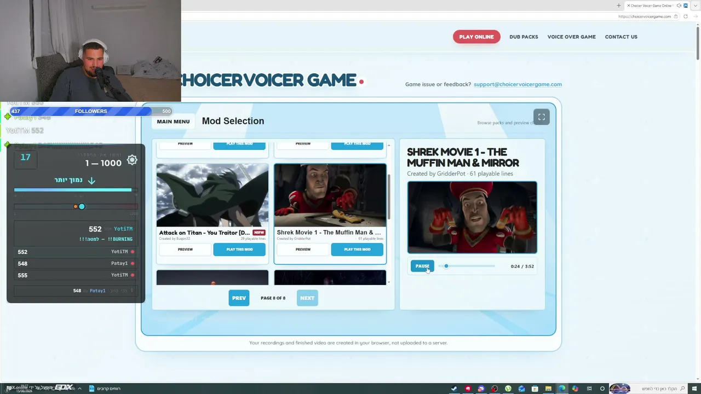701x394 pixels.
Task: Click the Shrek preview video frame
Action: coord(472,217)
